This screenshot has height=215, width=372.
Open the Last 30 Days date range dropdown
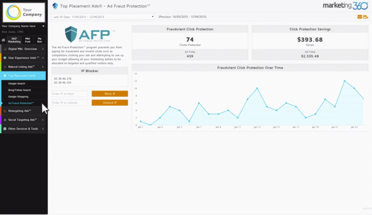103,17
